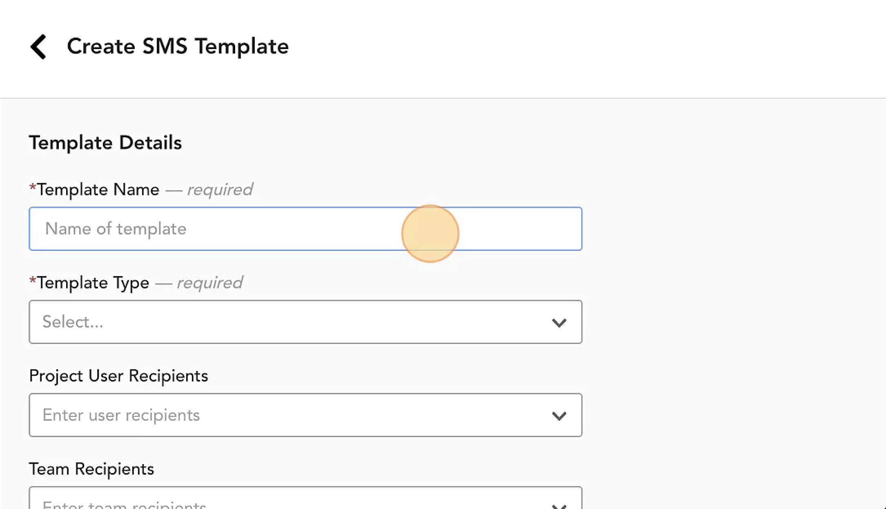
Task: Click the 'required' hint beside Template Type
Action: 210,283
